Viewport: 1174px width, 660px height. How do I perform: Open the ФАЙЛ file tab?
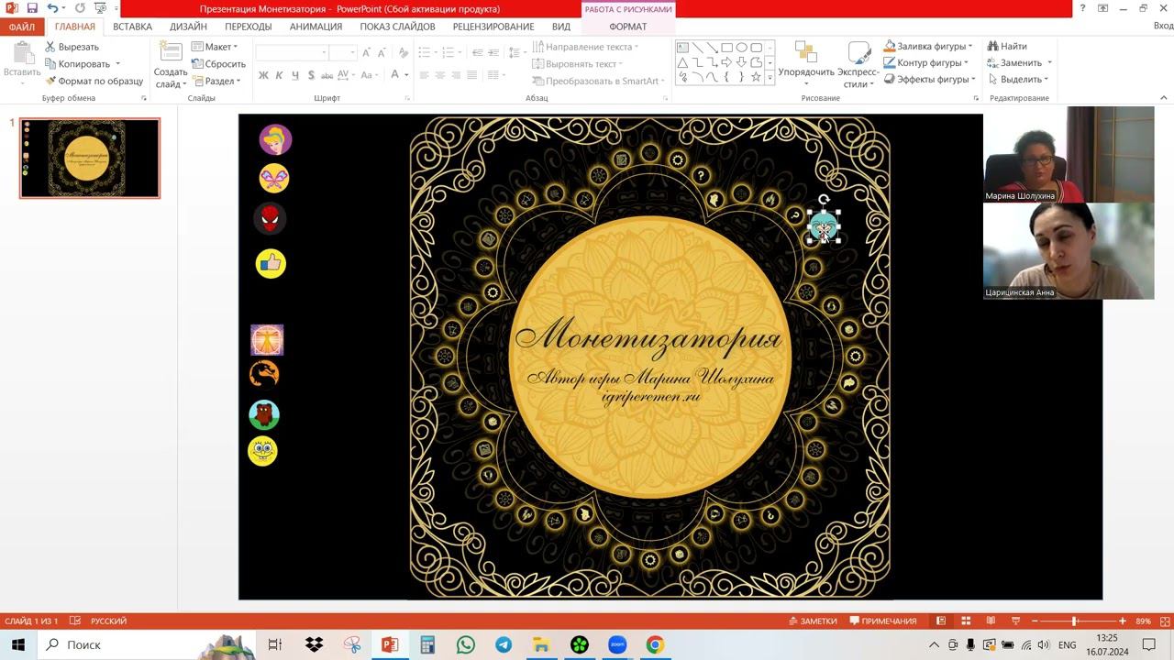click(22, 27)
